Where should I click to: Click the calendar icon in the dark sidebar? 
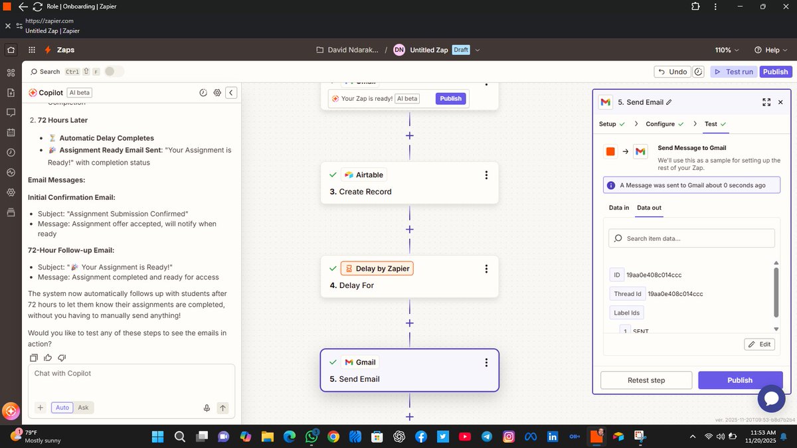[10, 133]
